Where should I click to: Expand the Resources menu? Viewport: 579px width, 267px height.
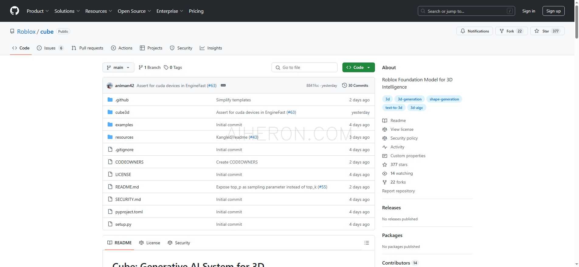(99, 11)
